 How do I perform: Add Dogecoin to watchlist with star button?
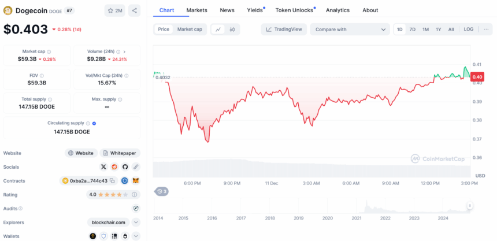115,10
